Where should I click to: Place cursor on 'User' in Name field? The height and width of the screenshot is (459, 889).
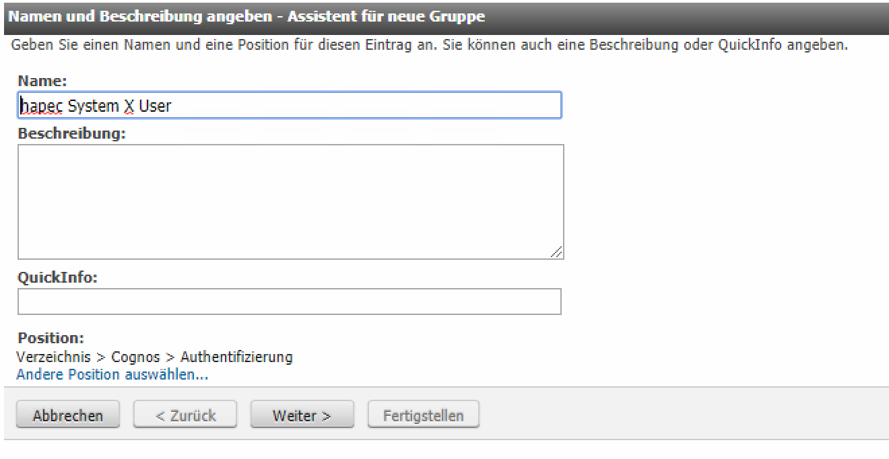tap(154, 106)
